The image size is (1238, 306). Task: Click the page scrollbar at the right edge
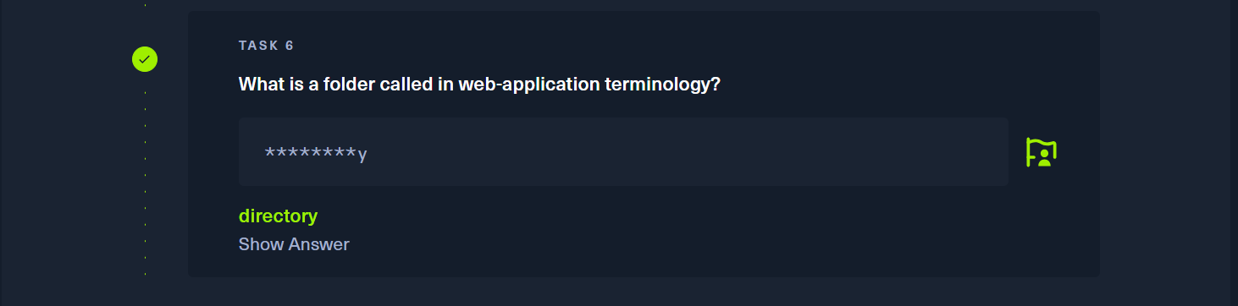tap(1234, 153)
